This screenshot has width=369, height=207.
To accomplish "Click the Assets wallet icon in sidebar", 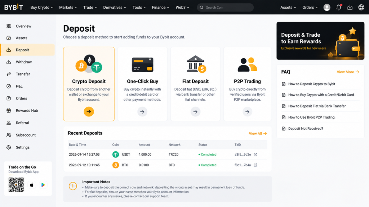I will pyautogui.click(x=9, y=38).
